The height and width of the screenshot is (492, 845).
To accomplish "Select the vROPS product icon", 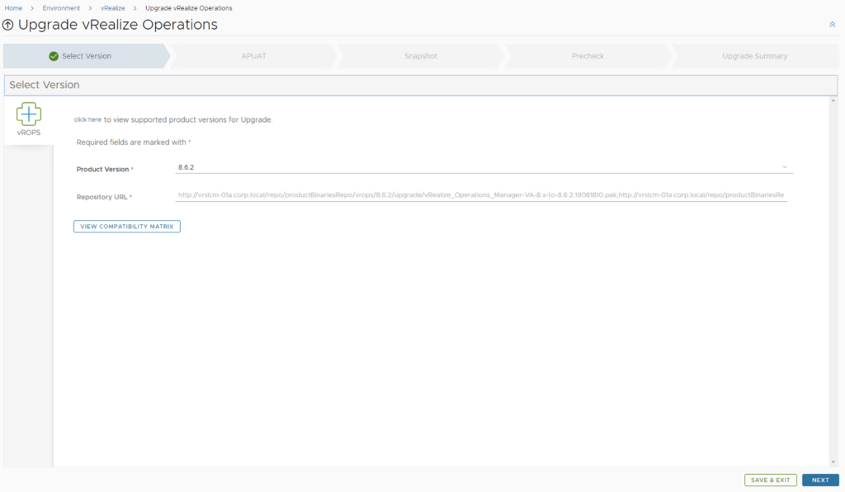I will (29, 119).
